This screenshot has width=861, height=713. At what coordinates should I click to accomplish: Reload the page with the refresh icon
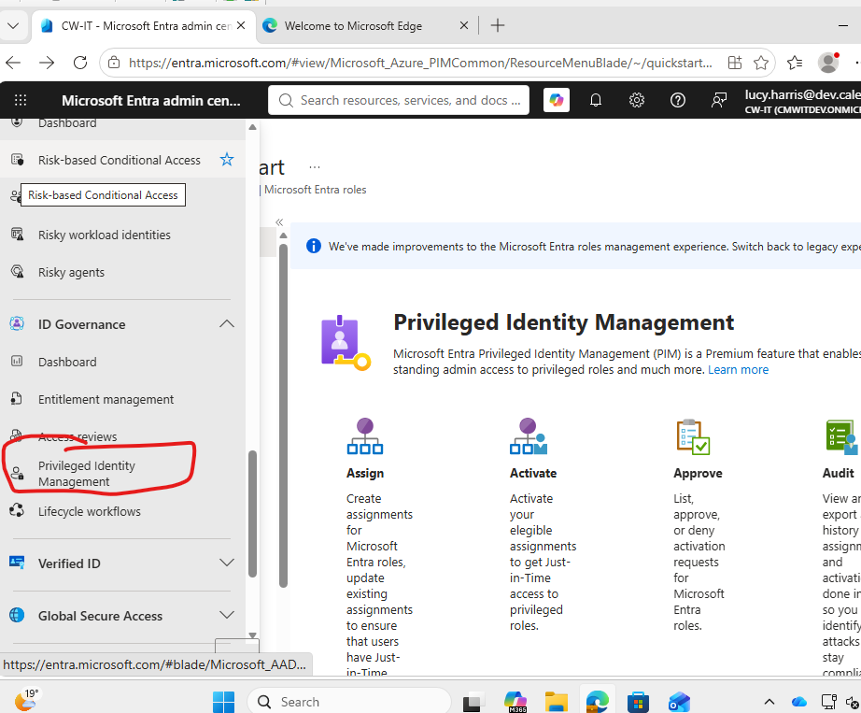(80, 63)
